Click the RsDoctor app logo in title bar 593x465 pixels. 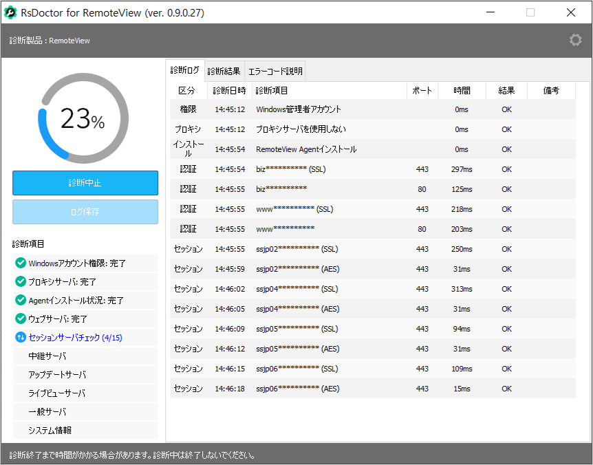pos(10,12)
